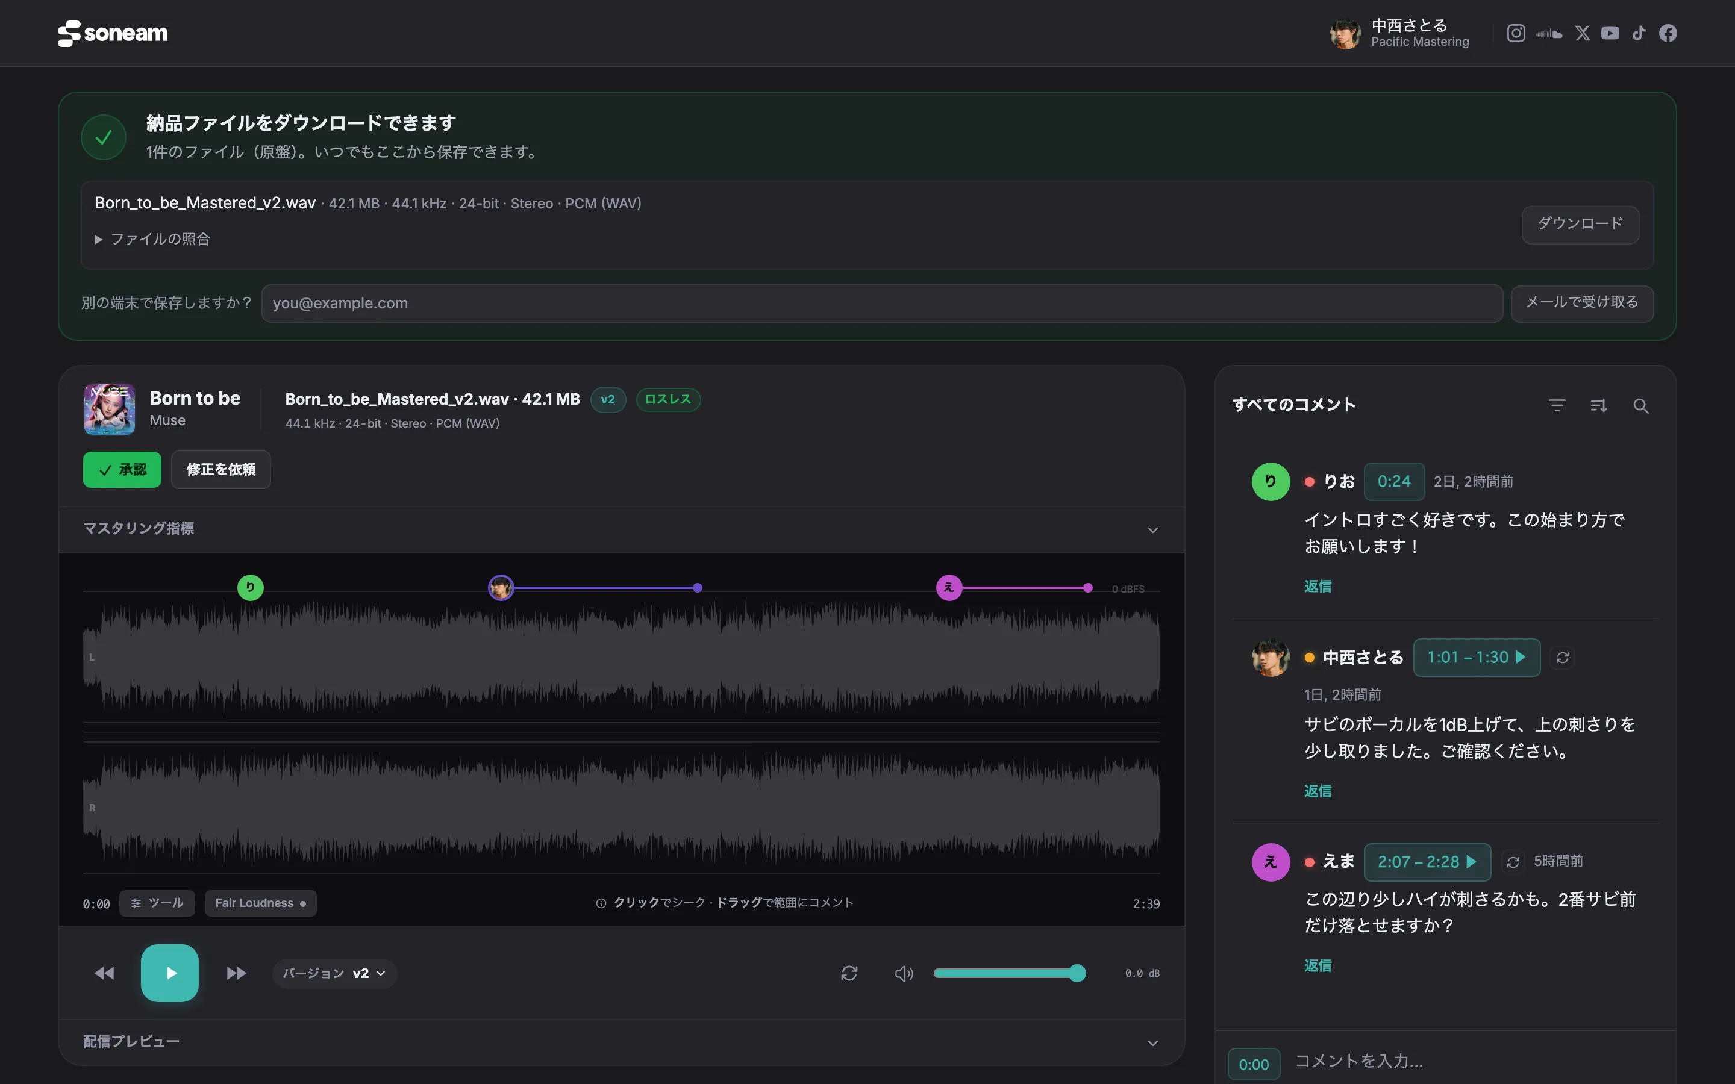Mute audio with the speaker icon
The width and height of the screenshot is (1735, 1084).
coord(904,973)
